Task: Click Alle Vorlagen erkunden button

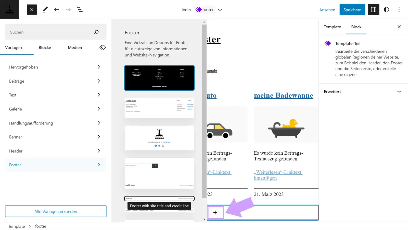Action: [x=56, y=211]
